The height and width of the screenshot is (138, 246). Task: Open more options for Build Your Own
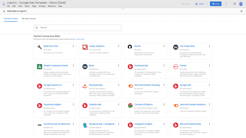tap(73, 46)
